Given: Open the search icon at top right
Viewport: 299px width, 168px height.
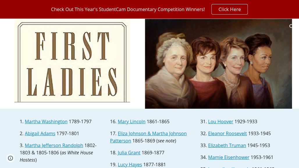Looking at the screenshot, I should pos(291,26).
